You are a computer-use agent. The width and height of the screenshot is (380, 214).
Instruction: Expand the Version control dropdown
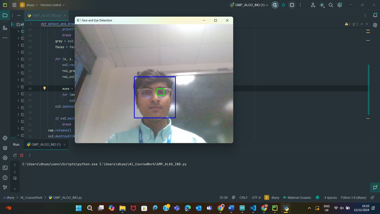pyautogui.click(x=52, y=5)
